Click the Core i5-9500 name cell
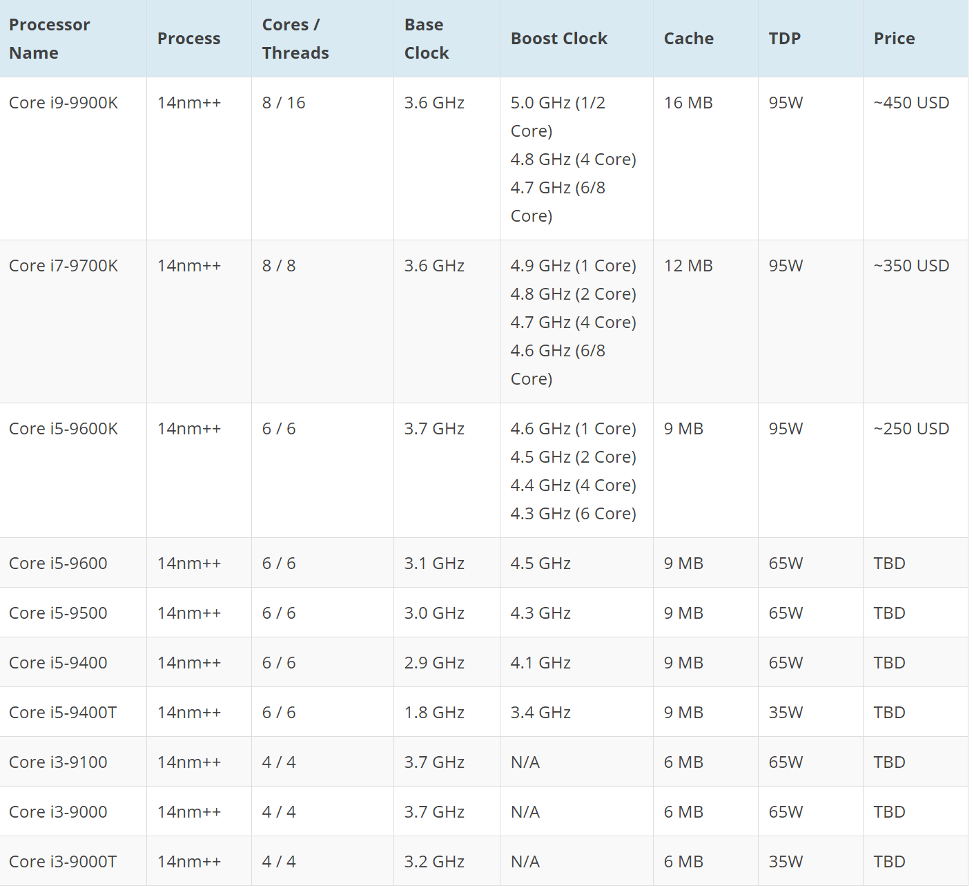974x886 pixels. (x=58, y=613)
